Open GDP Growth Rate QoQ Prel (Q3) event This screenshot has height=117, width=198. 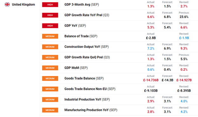[x=87, y=57]
